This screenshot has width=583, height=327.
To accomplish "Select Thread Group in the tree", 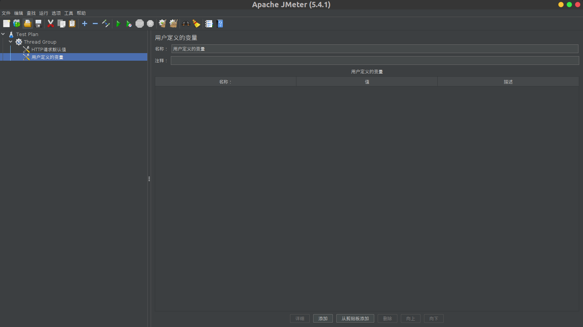I will click(x=40, y=42).
